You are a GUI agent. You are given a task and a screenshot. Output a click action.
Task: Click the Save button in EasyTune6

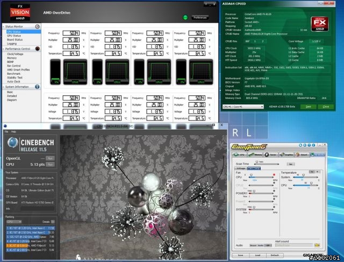[x=240, y=255]
